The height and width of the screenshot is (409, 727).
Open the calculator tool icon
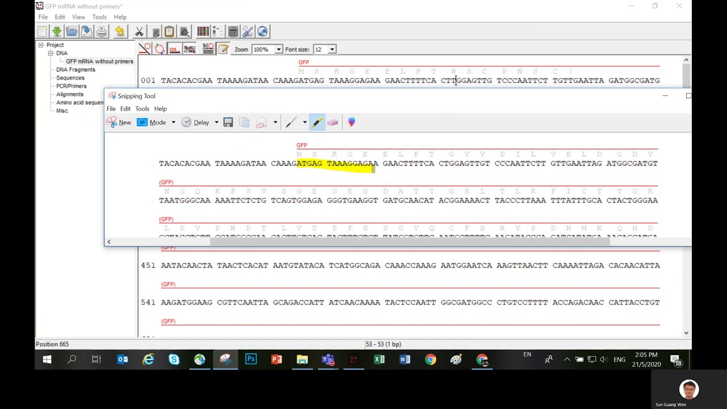(233, 32)
